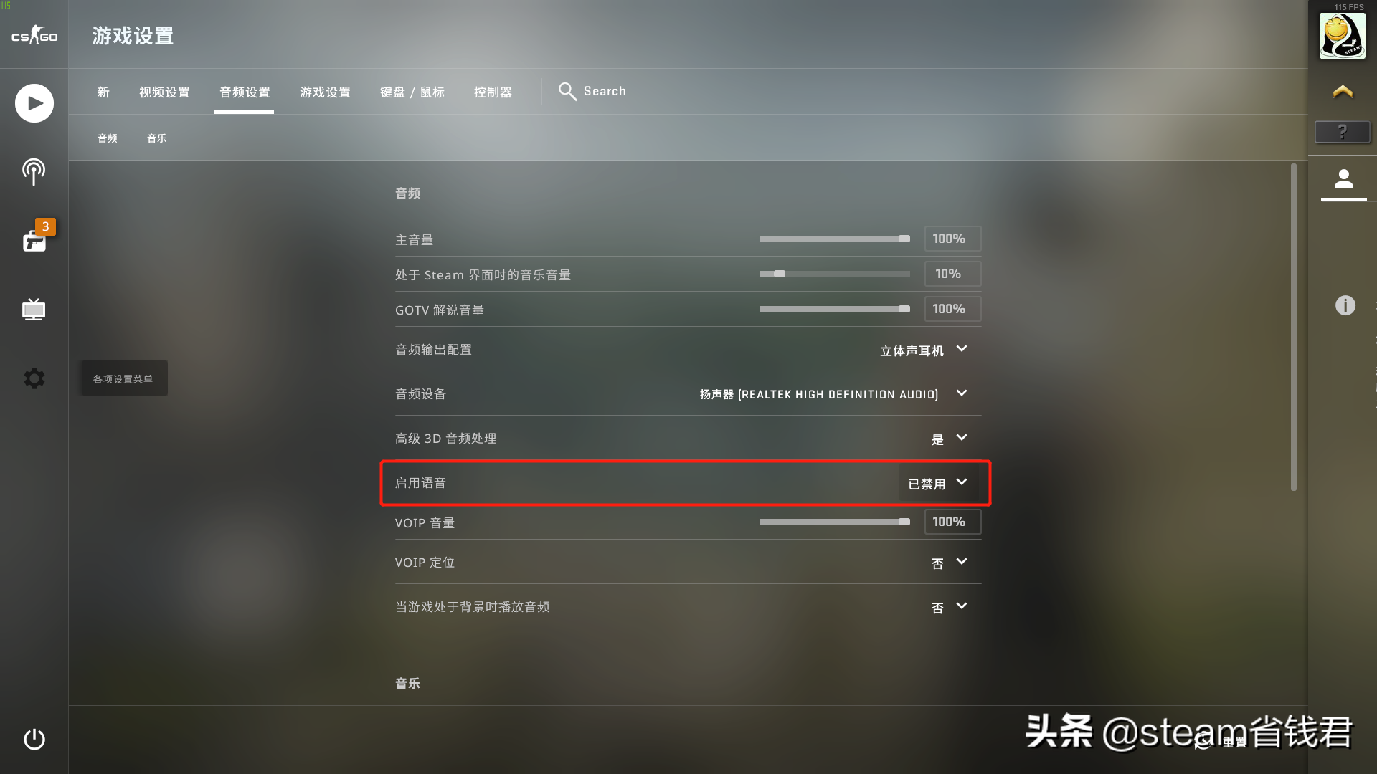
Task: Click the user profile icon
Action: click(x=1343, y=180)
